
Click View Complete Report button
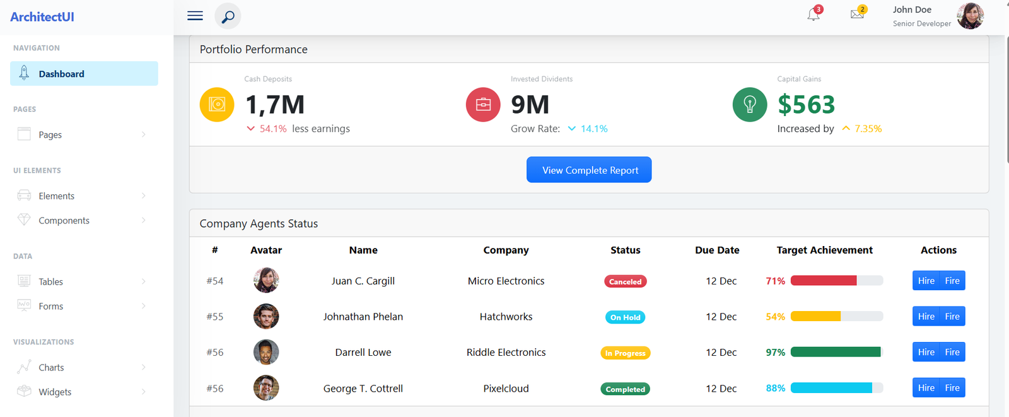589,170
